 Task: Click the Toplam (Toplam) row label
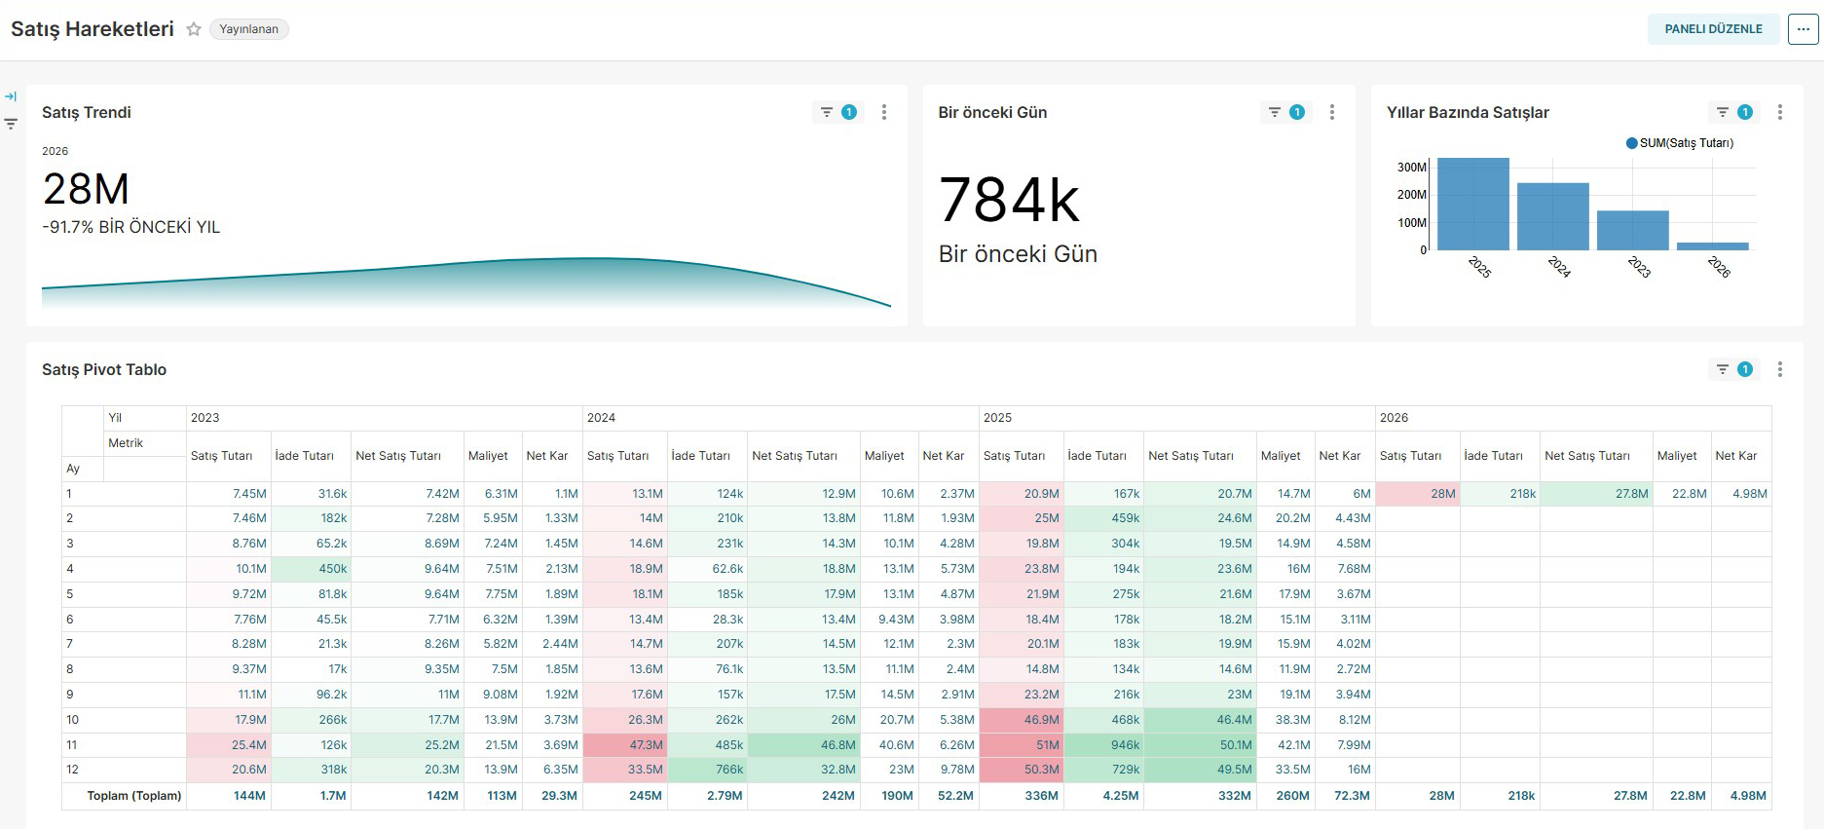pos(134,796)
